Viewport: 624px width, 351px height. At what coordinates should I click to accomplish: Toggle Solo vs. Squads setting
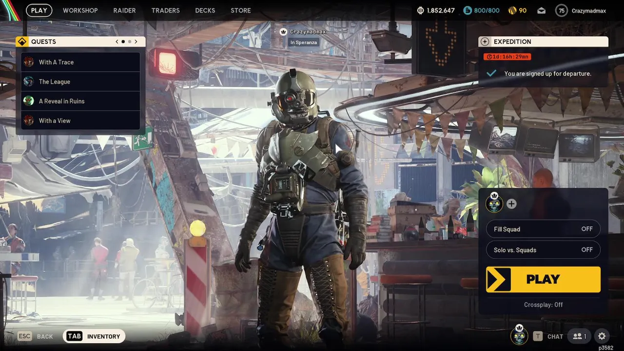543,250
